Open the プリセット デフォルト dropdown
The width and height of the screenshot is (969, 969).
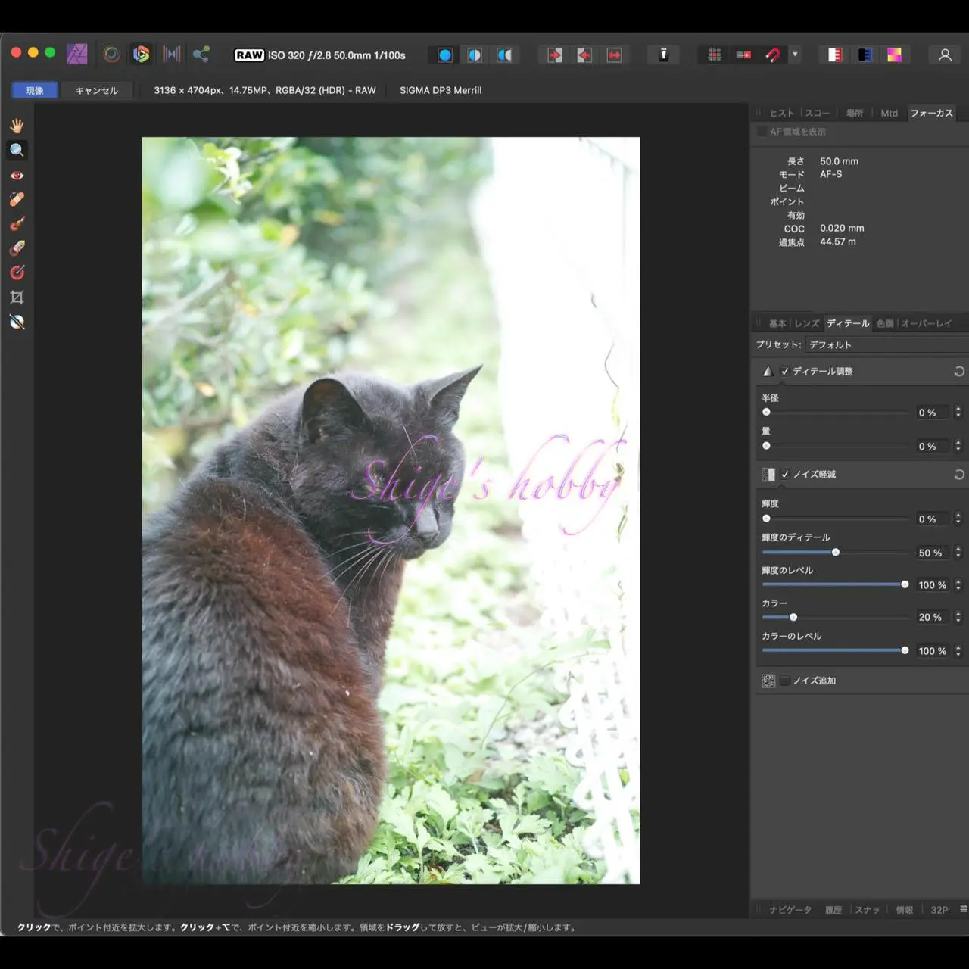886,344
